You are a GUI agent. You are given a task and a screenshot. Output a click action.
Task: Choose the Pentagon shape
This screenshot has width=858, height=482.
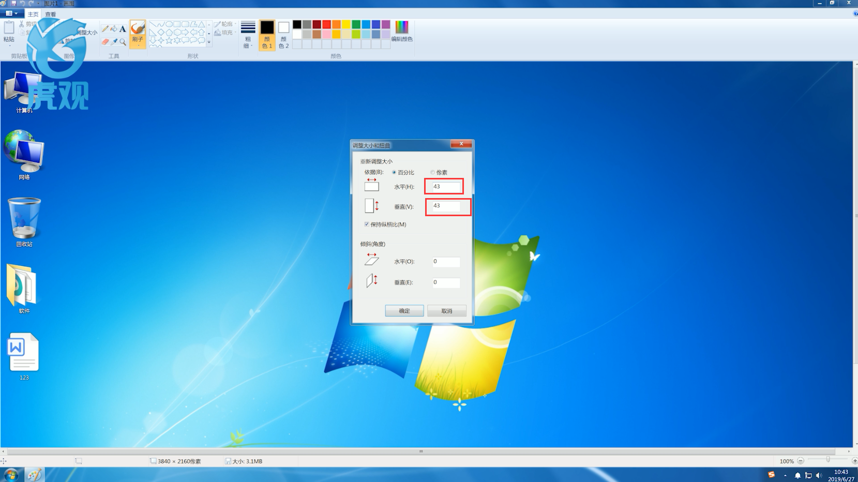(169, 33)
